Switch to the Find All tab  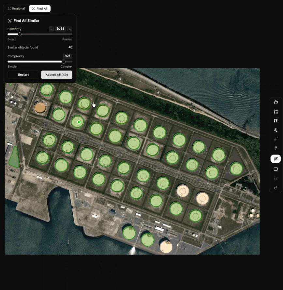[40, 8]
